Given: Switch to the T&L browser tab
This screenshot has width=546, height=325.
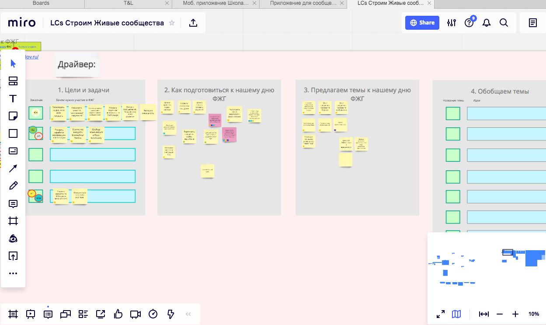Looking at the screenshot, I should tap(129, 3).
